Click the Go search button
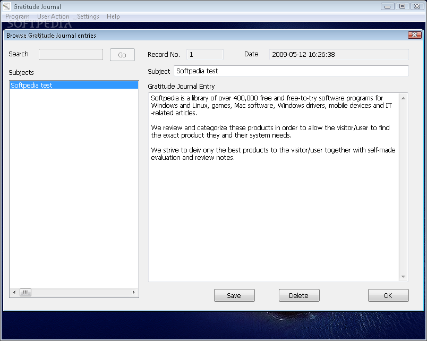This screenshot has width=427, height=341. coord(122,55)
